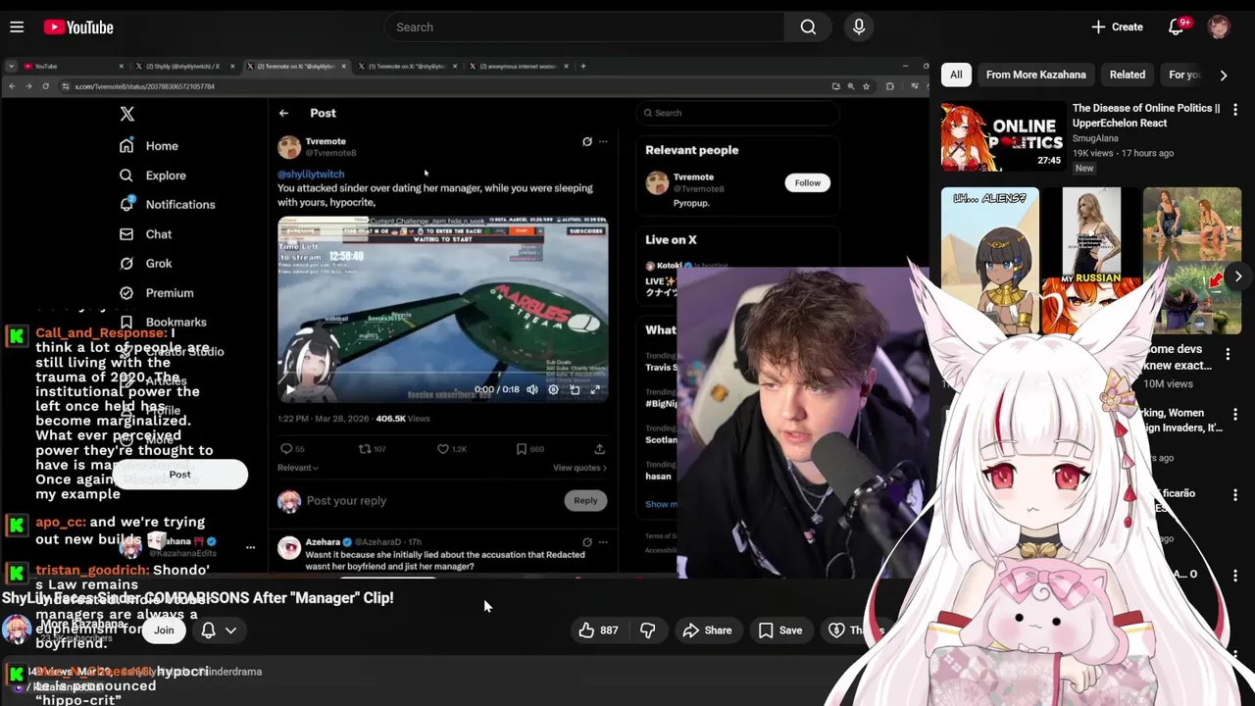Open the Online Politics video thumbnail
Viewport: 1255px width, 706px height.
coord(1003,137)
